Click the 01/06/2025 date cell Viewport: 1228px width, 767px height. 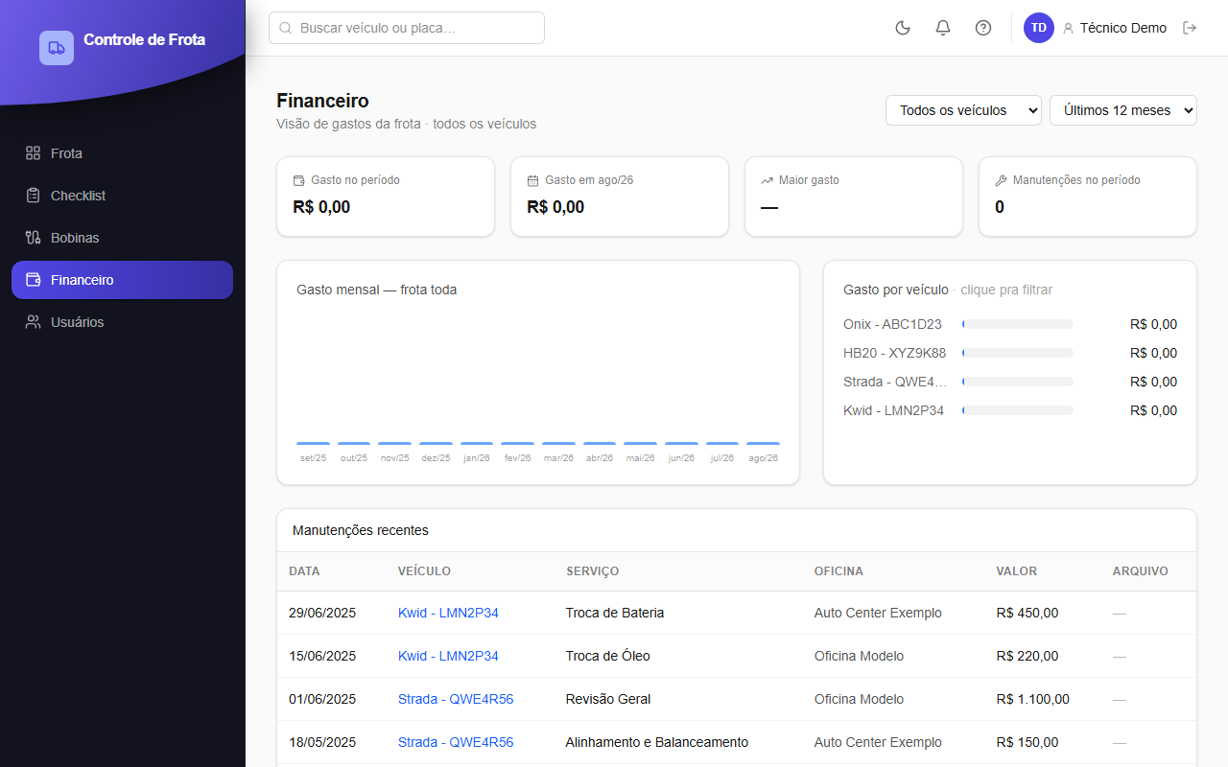(x=322, y=699)
